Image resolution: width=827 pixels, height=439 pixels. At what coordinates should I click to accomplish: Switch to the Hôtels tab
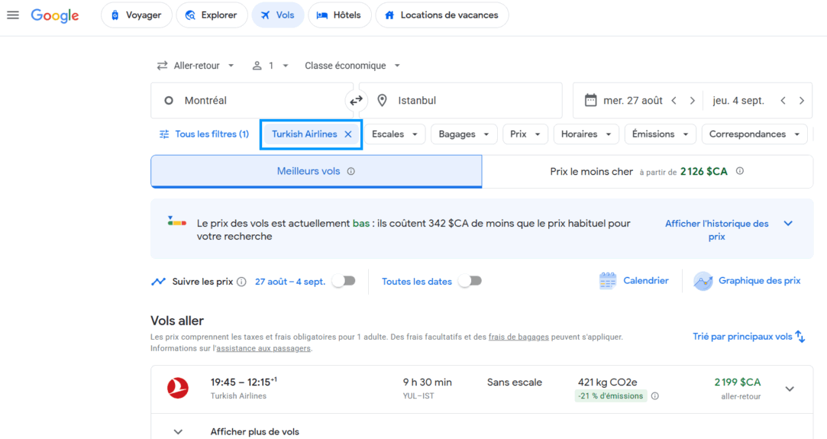click(x=339, y=15)
